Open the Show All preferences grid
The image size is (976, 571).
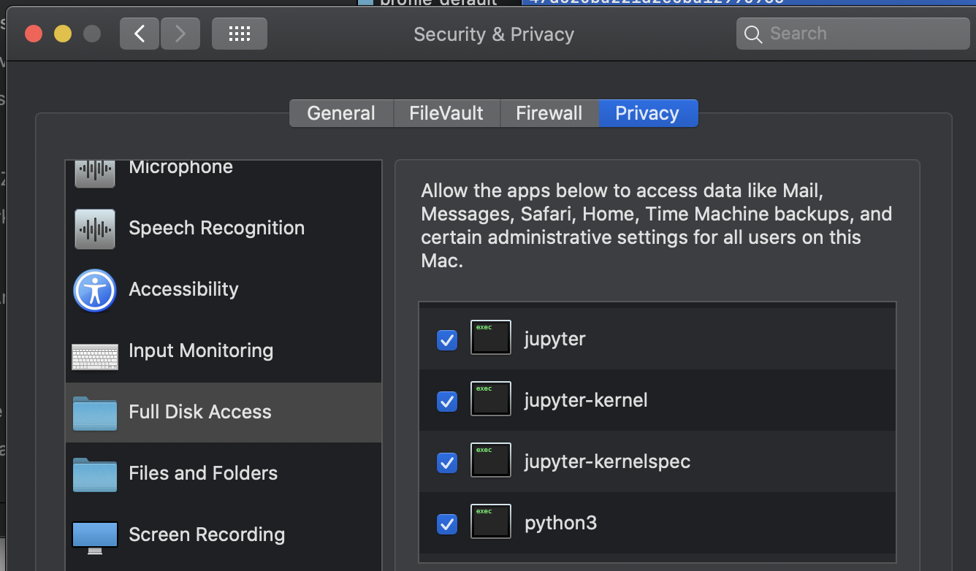[x=239, y=33]
